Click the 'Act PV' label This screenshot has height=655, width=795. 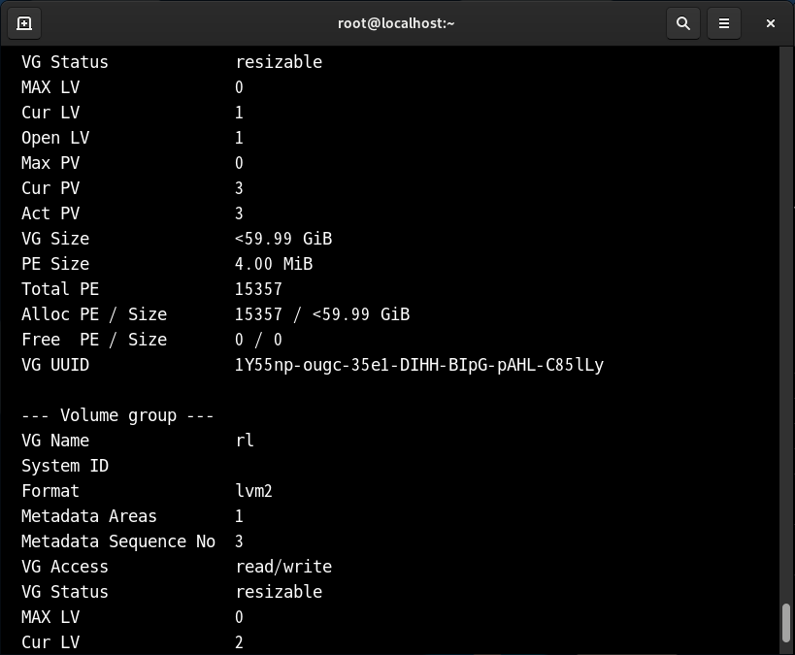point(50,213)
